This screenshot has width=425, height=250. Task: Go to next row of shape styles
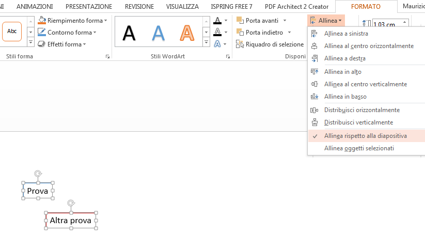[x=30, y=32]
